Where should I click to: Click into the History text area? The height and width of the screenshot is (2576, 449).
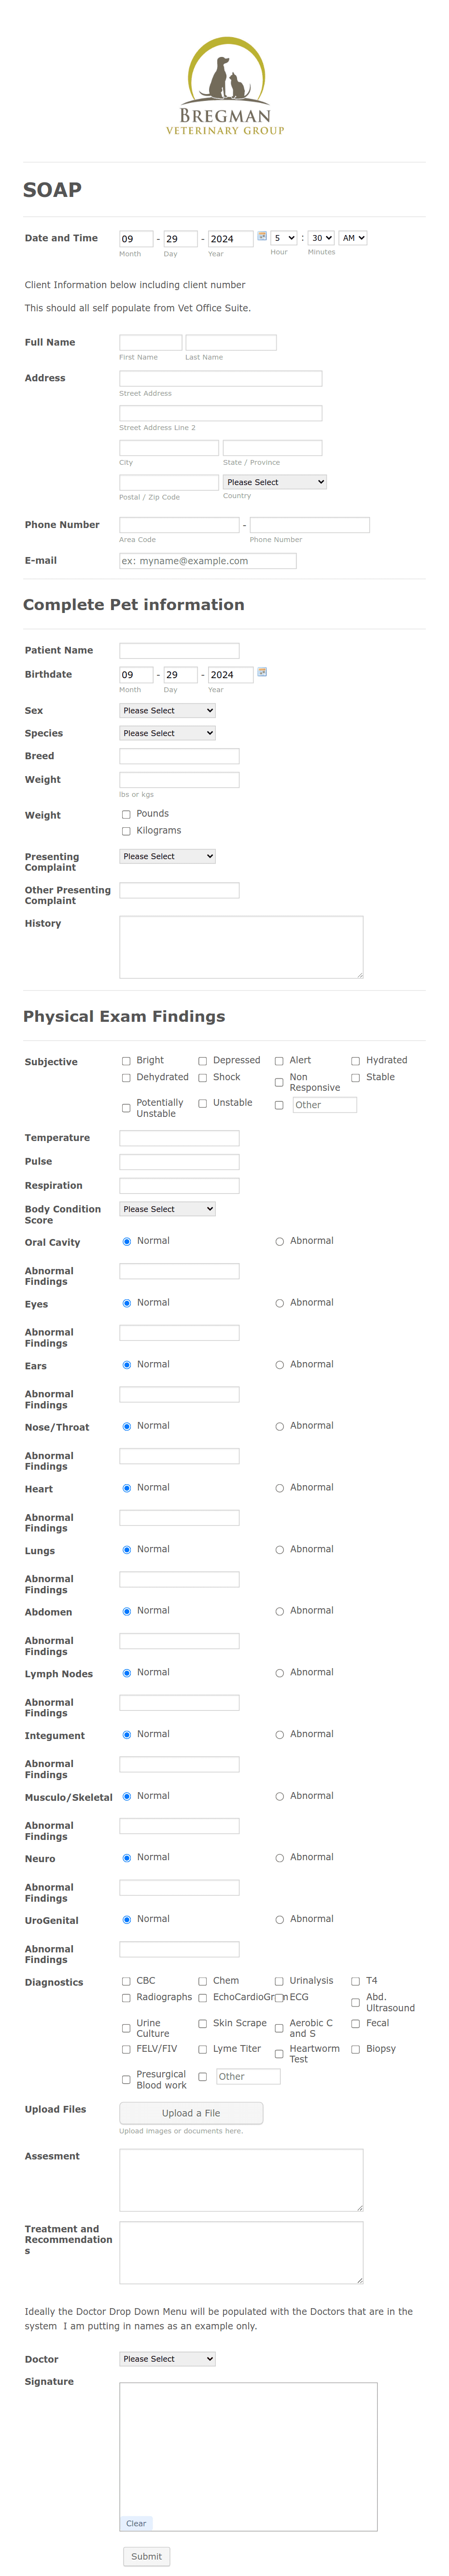tap(241, 947)
